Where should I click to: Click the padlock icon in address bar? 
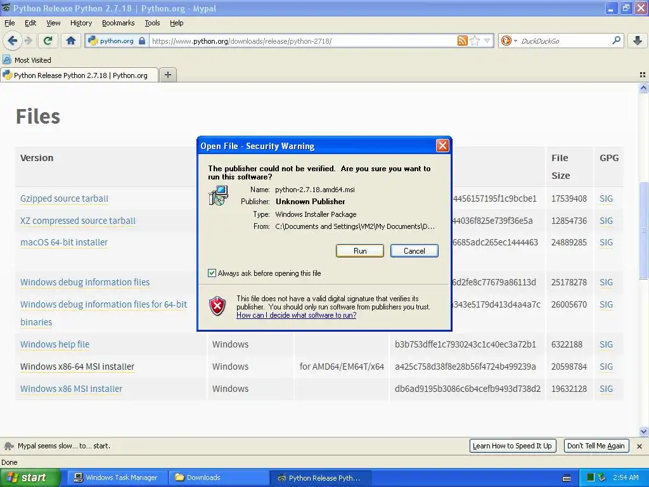pos(142,41)
